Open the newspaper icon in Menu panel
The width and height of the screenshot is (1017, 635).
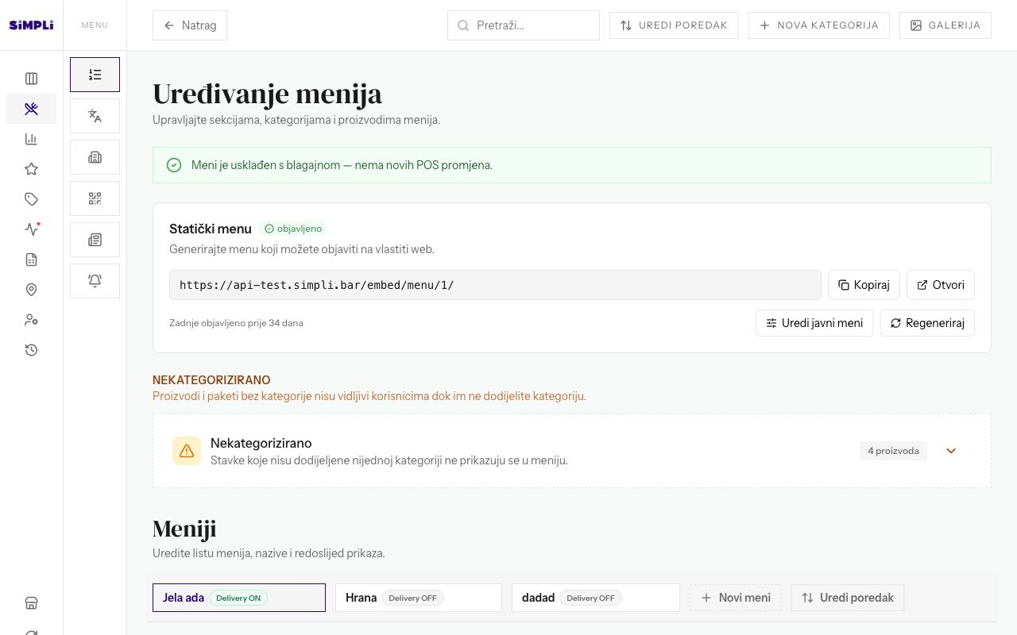[x=95, y=240]
